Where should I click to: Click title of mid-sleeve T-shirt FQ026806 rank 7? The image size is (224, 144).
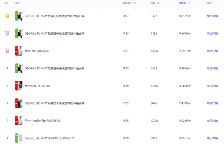coord(42,121)
